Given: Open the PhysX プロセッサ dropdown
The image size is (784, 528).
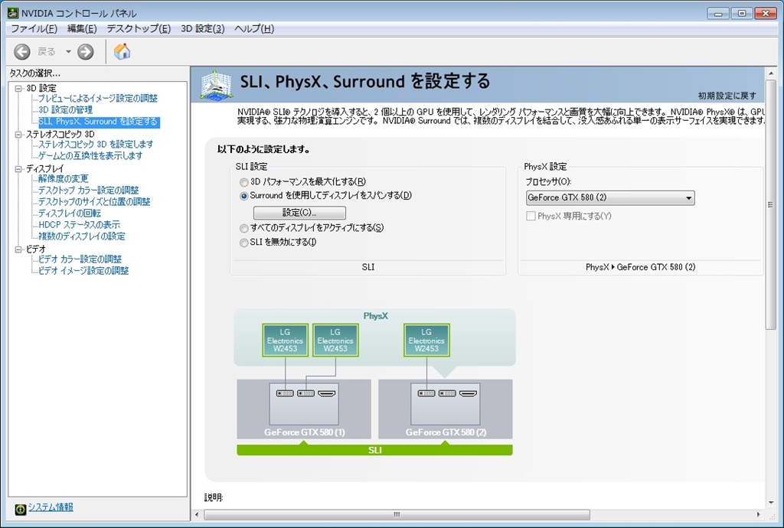Looking at the screenshot, I should click(x=610, y=198).
